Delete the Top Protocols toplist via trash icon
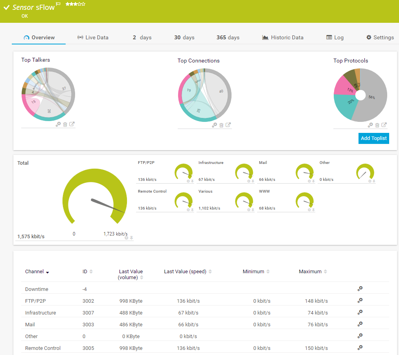The image size is (399, 355). pyautogui.click(x=377, y=125)
